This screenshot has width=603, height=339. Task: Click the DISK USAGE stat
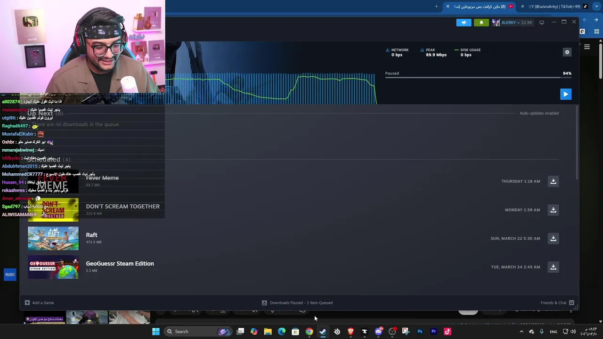coord(467,52)
